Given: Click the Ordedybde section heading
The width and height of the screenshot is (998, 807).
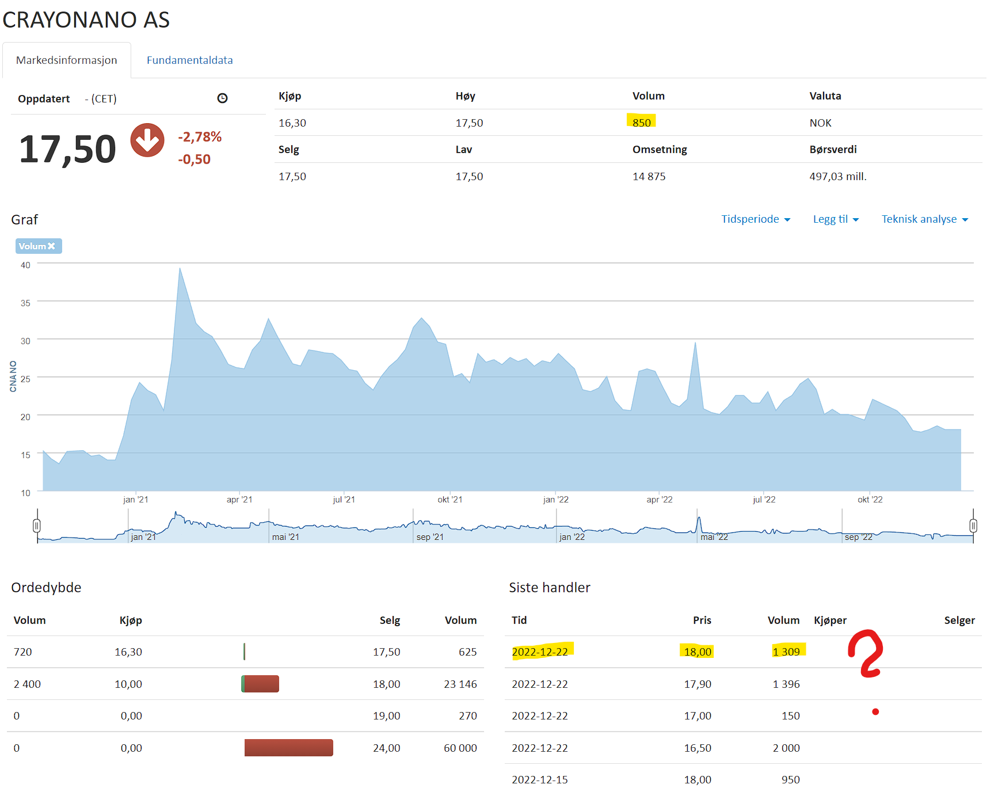Looking at the screenshot, I should click(46, 588).
